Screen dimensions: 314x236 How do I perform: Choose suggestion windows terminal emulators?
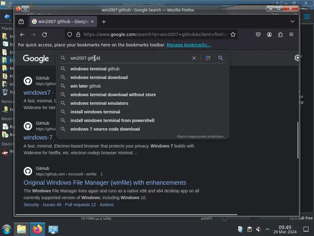click(x=143, y=103)
